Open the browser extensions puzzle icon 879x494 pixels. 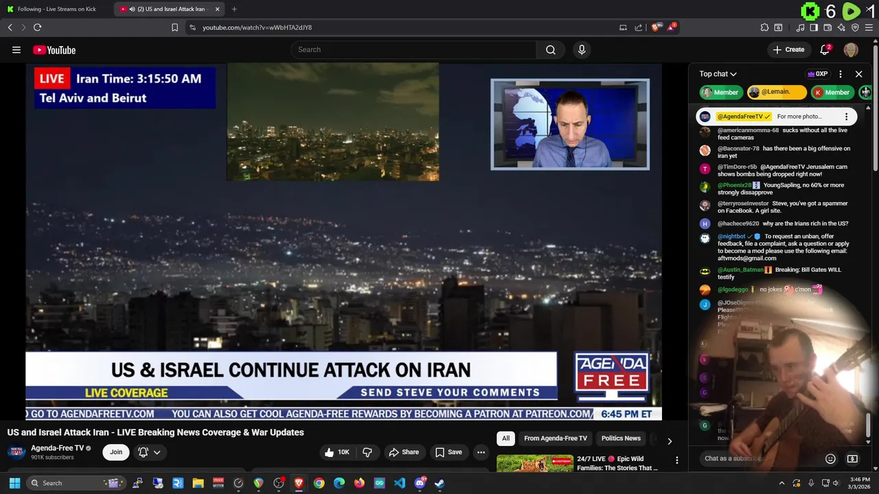(764, 27)
